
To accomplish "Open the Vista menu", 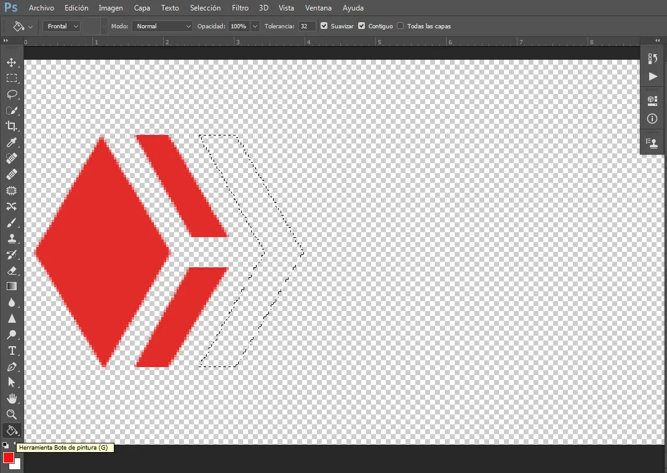I will coord(286,7).
